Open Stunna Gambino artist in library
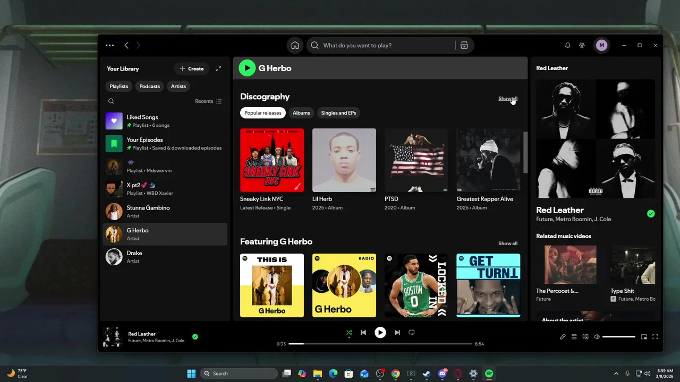Screen dimensions: 680x382 (x=165, y=212)
